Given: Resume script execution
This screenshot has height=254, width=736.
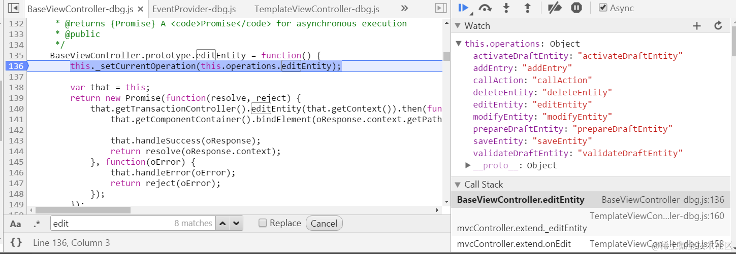Looking at the screenshot, I should [x=463, y=8].
